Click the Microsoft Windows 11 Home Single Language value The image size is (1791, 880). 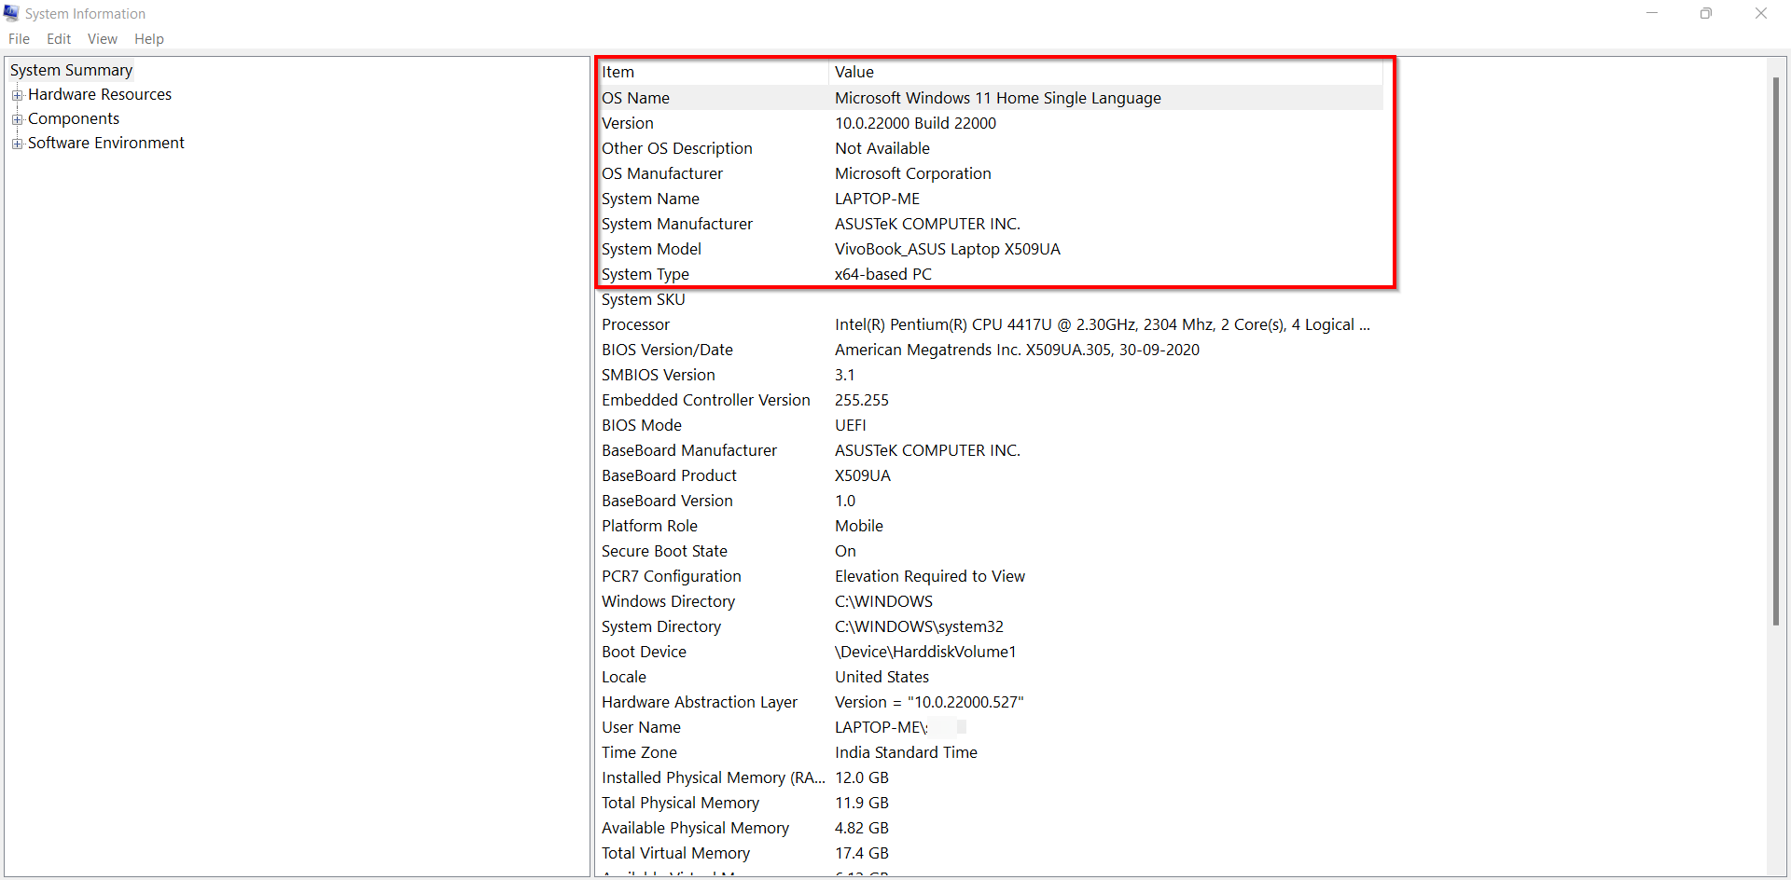click(998, 98)
